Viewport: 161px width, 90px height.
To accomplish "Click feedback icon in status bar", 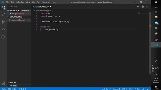I will click(x=143, y=89).
